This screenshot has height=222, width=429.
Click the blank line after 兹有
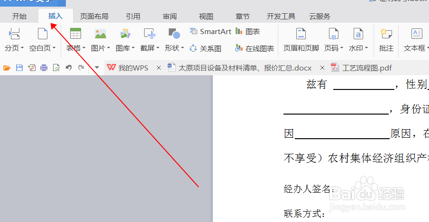364,88
